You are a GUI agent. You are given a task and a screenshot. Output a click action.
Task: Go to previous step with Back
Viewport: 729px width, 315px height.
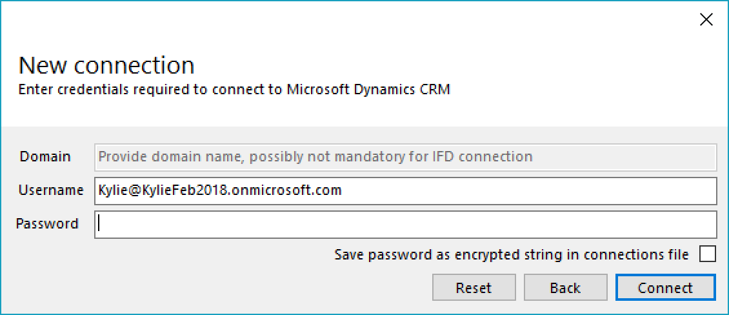tap(565, 288)
